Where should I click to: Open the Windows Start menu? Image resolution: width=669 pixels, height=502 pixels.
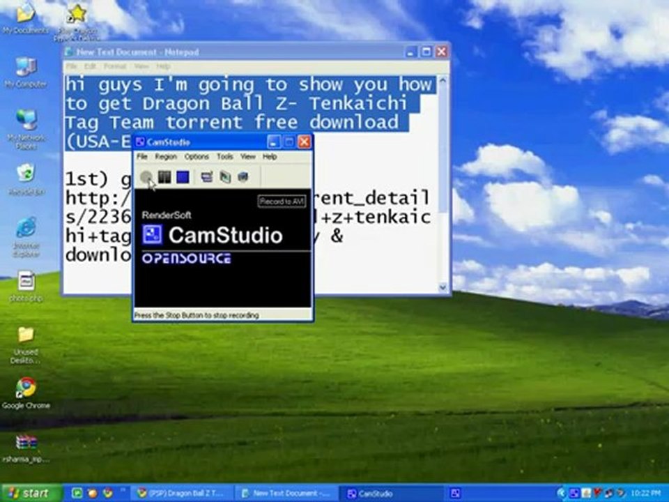pos(31,494)
